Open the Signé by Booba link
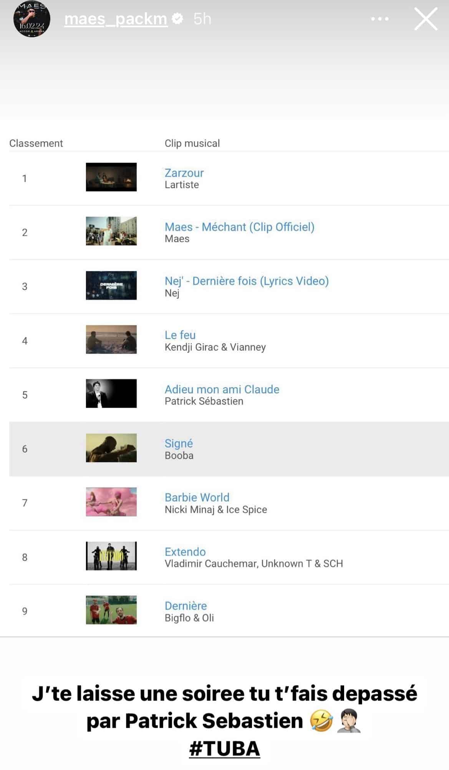Image resolution: width=449 pixels, height=770 pixels. [x=179, y=444]
